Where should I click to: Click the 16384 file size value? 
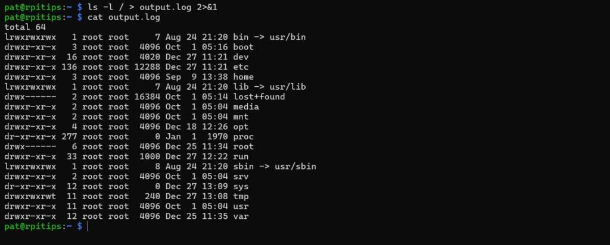point(147,96)
